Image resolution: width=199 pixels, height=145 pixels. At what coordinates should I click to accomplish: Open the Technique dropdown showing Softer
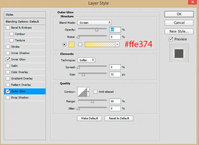(x=86, y=60)
